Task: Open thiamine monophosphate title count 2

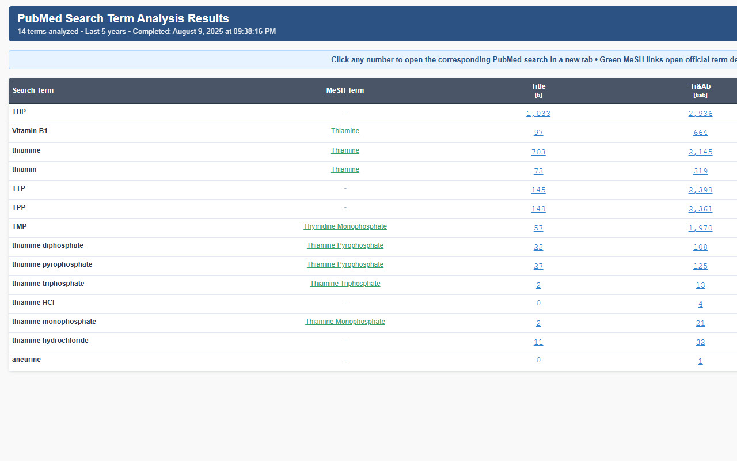Action: pyautogui.click(x=538, y=323)
